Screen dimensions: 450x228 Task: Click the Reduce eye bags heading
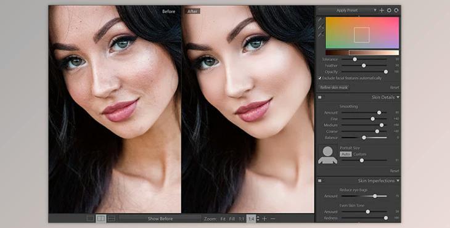click(x=353, y=190)
